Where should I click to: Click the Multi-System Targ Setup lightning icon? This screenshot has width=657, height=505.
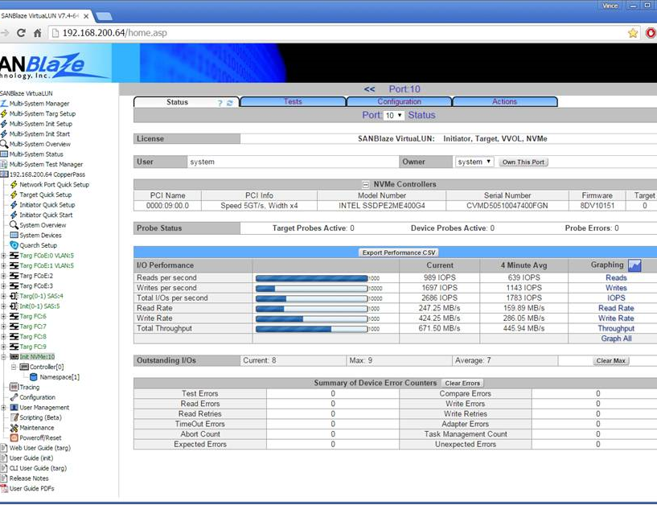4,113
